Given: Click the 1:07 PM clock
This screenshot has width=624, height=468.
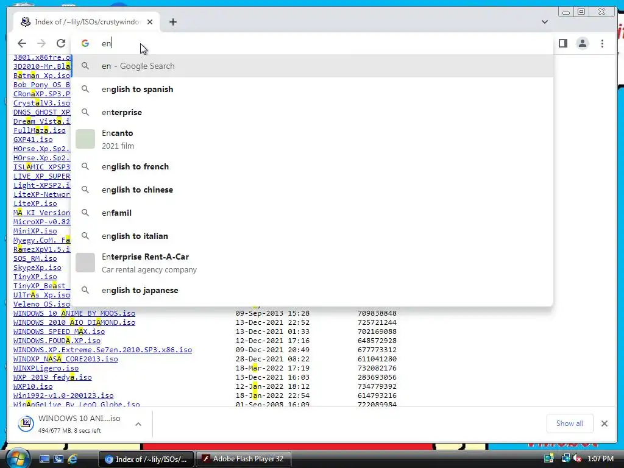Looking at the screenshot, I should coord(600,459).
